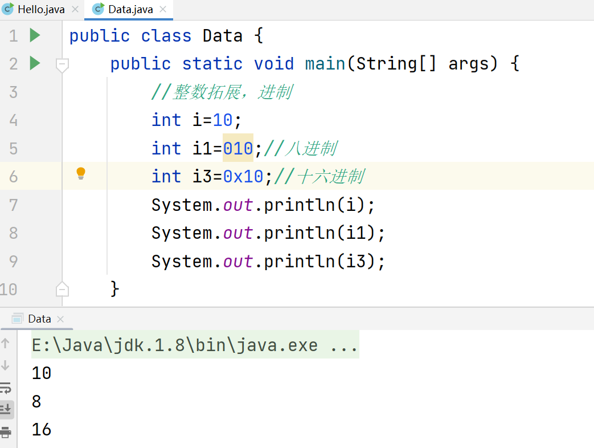Viewport: 594px width, 448px height.
Task: Click the comment '//整数拓展，进制' on line 3
Action: 222,92
